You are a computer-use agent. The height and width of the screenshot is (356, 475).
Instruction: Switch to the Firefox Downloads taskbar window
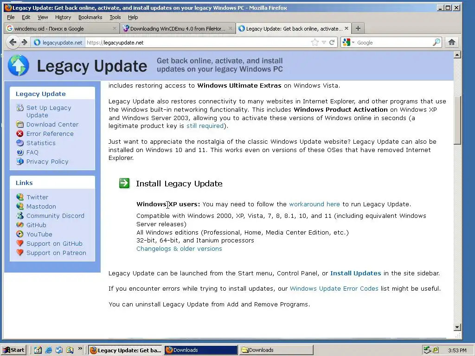(x=201, y=350)
